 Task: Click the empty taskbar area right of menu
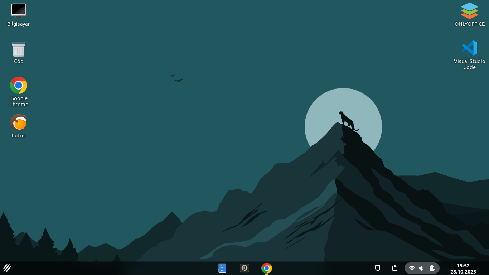107,268
